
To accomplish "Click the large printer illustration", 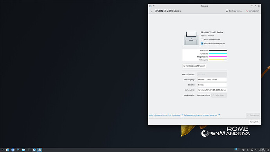I will 191,38.
